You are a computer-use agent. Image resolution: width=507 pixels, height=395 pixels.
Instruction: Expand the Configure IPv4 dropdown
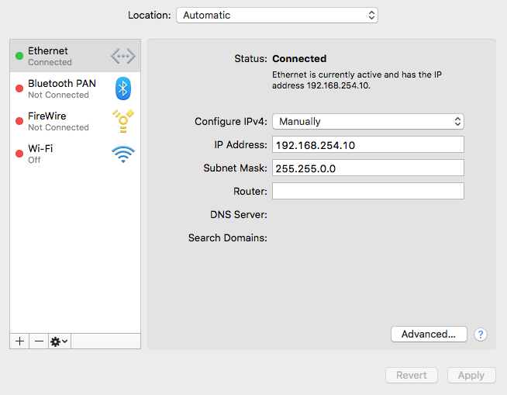click(367, 121)
